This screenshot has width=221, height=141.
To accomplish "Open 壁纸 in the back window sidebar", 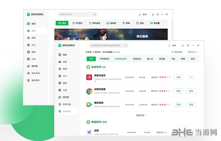I will 31,52.
